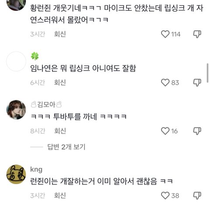The width and height of the screenshot is (210, 203).
Task: Open kng's cat avatar profile
Action: click(16, 174)
